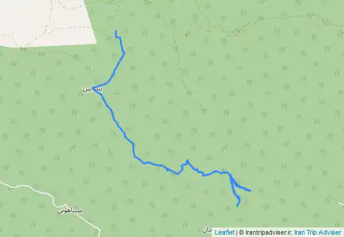Click the eastern endpoint of the blue route

250,191
